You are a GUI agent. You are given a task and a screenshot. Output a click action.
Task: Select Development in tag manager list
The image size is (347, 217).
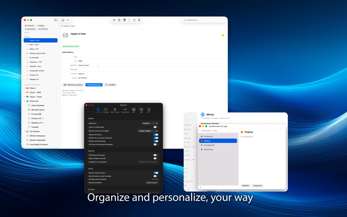pos(218,145)
